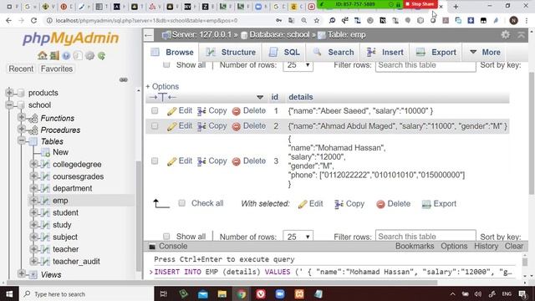Toggle the Check all checkbox

pyautogui.click(x=182, y=203)
